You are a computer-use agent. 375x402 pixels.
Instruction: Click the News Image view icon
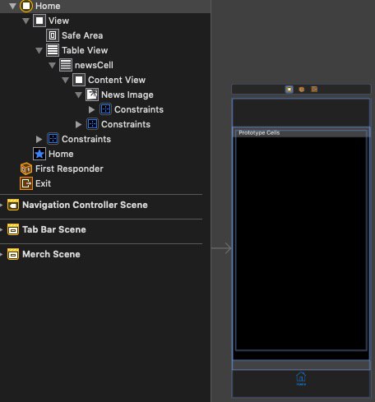[92, 95]
